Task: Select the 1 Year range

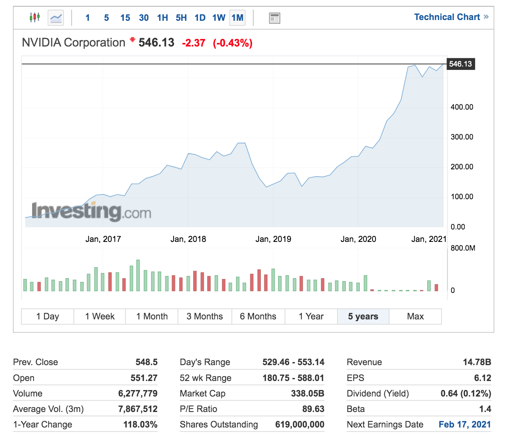Action: click(311, 316)
